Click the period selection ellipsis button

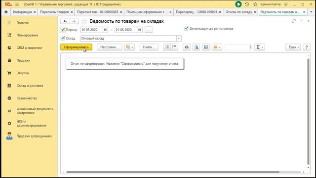coord(149,30)
